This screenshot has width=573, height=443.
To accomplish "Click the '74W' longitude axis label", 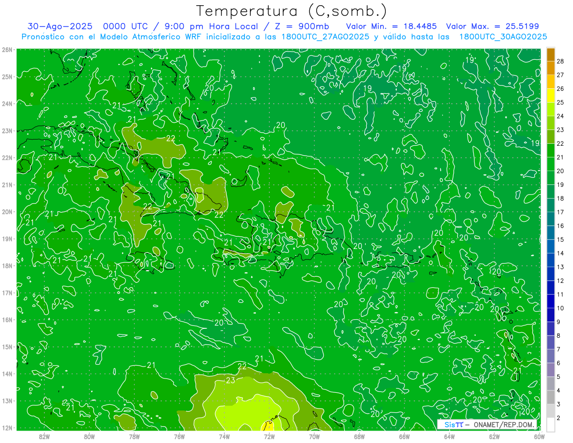I will [224, 436].
